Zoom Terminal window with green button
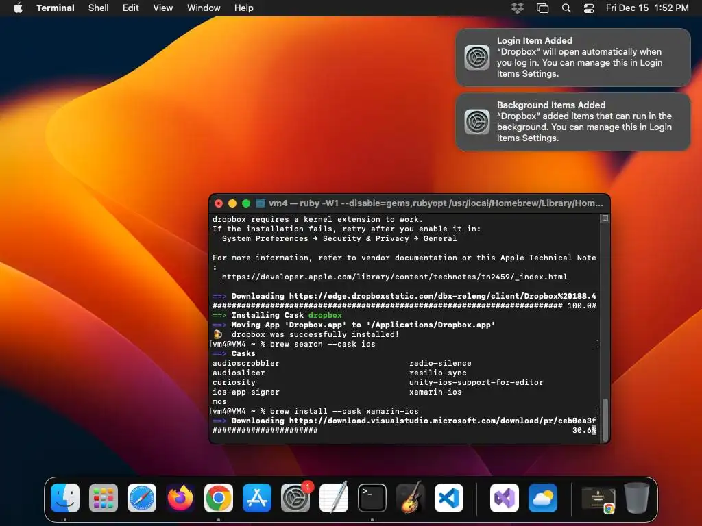This screenshot has width=702, height=526. 246,203
